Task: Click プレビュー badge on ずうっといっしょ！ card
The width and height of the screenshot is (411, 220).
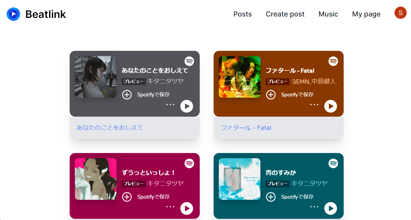Action: [134, 184]
